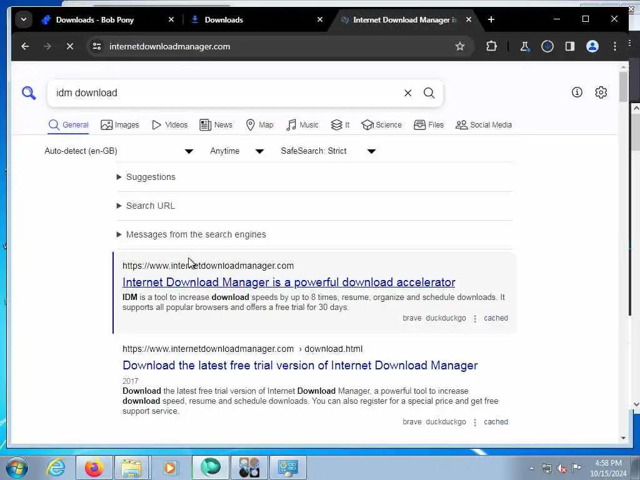This screenshot has width=640, height=480.
Task: Select the Science search category
Action: 381,125
